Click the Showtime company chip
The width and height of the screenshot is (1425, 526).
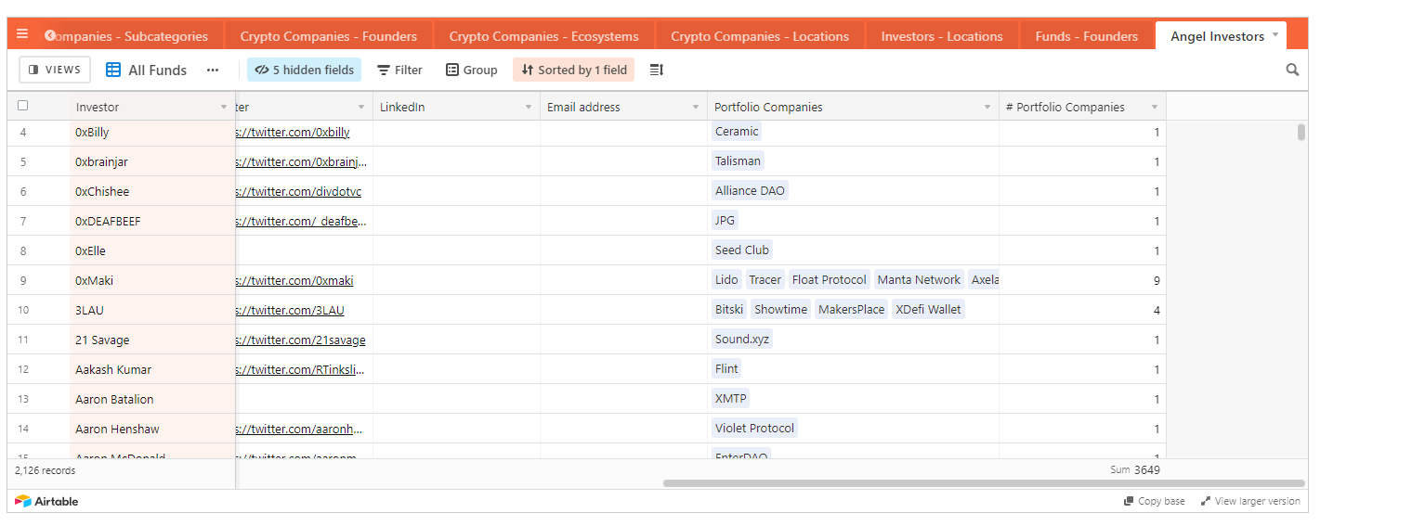(x=780, y=310)
